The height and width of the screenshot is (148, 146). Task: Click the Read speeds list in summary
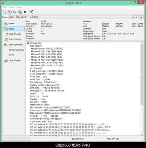coord(118,34)
